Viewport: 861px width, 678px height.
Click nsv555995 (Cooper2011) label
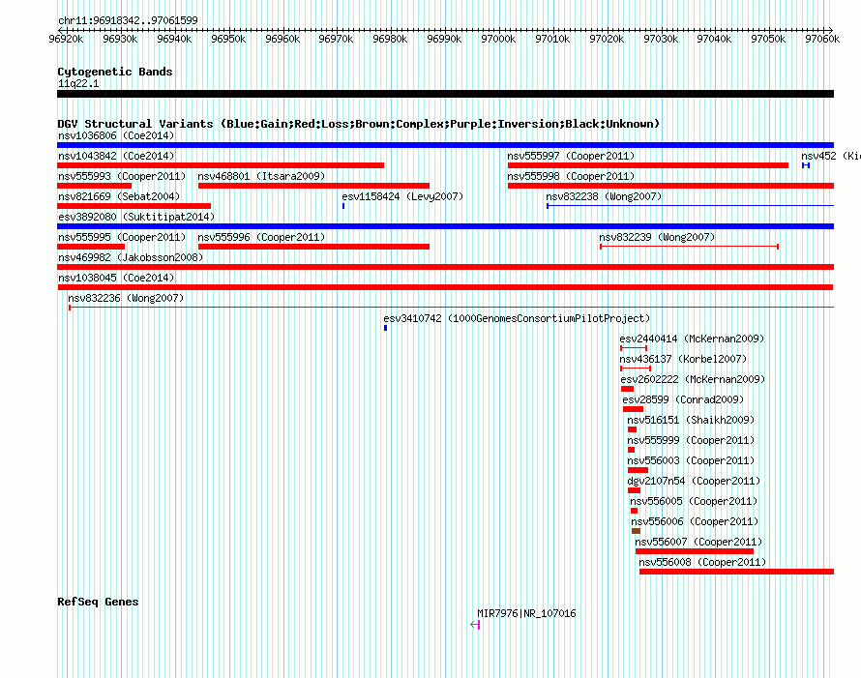(x=122, y=237)
